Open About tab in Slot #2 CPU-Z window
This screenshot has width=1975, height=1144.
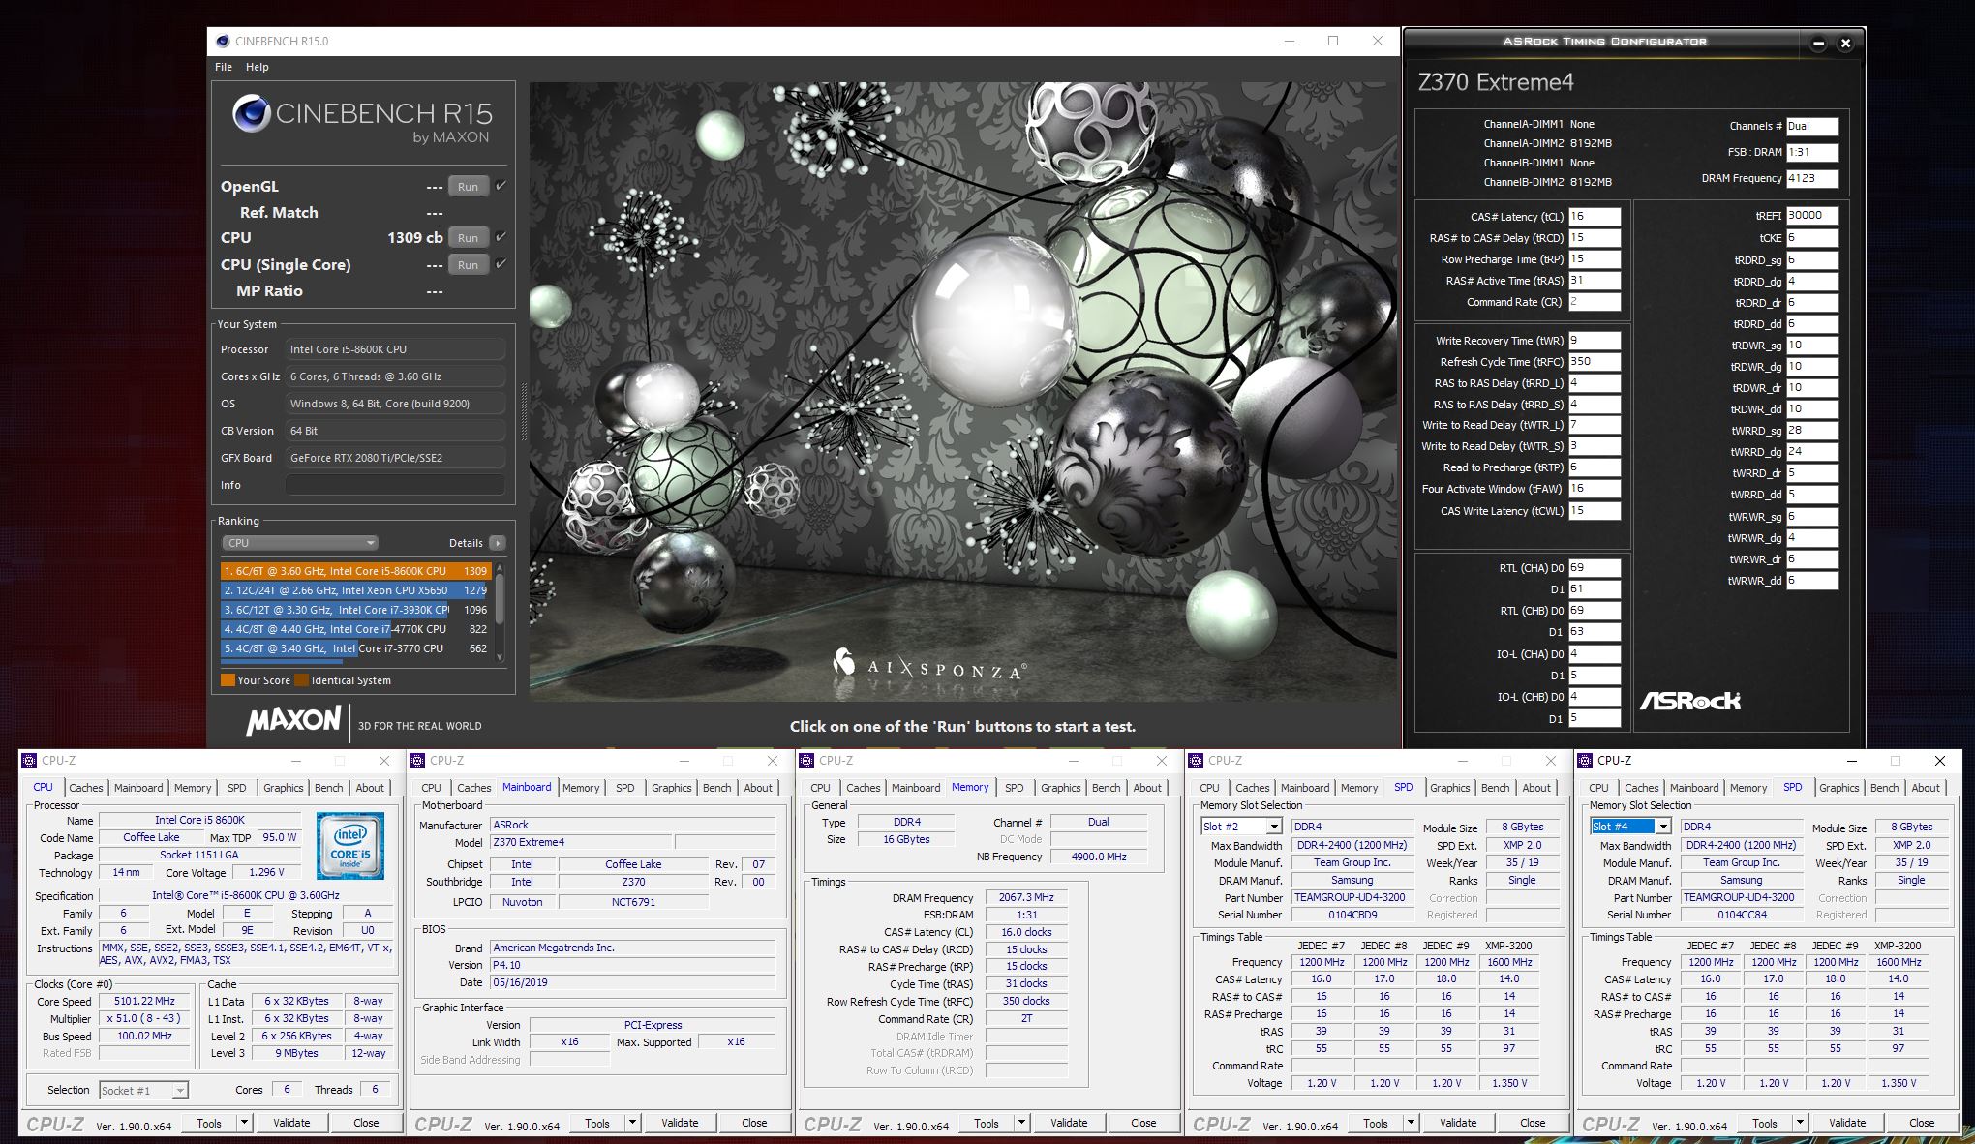1536,788
